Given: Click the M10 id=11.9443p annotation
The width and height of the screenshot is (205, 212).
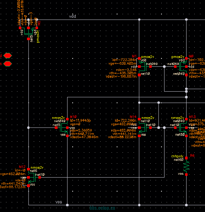Looking at the screenshot, I should pyautogui.click(x=80, y=120).
